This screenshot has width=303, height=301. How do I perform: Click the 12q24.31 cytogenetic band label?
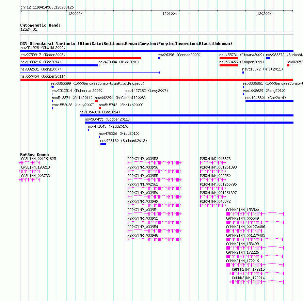pyautogui.click(x=29, y=29)
